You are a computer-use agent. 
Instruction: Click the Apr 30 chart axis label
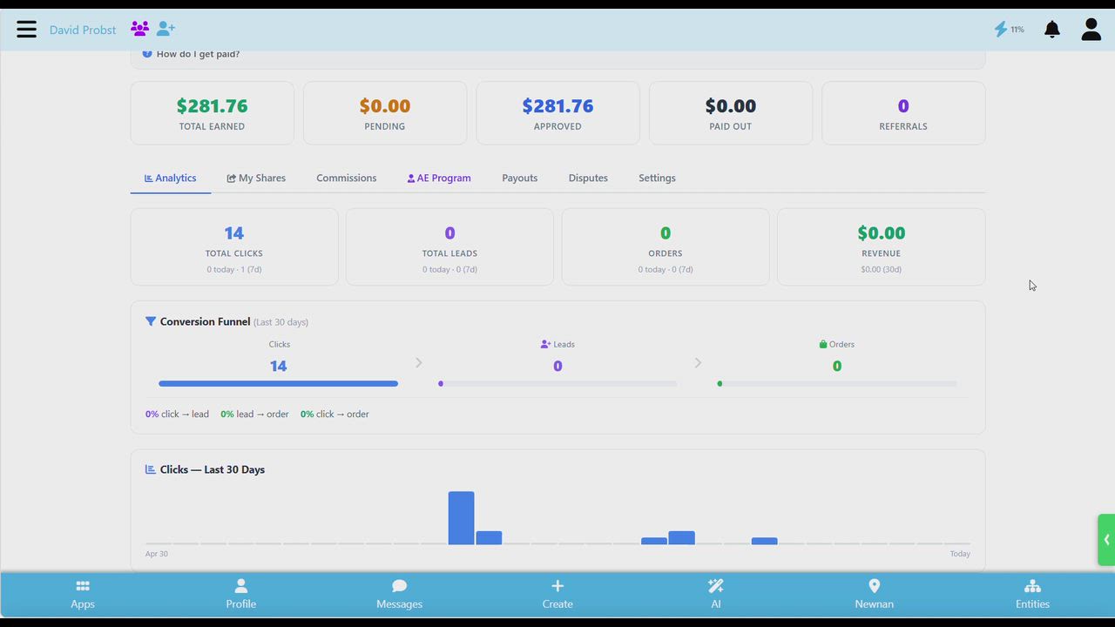pos(157,554)
